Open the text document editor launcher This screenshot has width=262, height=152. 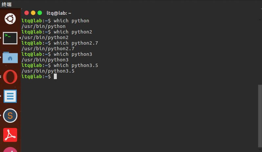click(x=10, y=96)
